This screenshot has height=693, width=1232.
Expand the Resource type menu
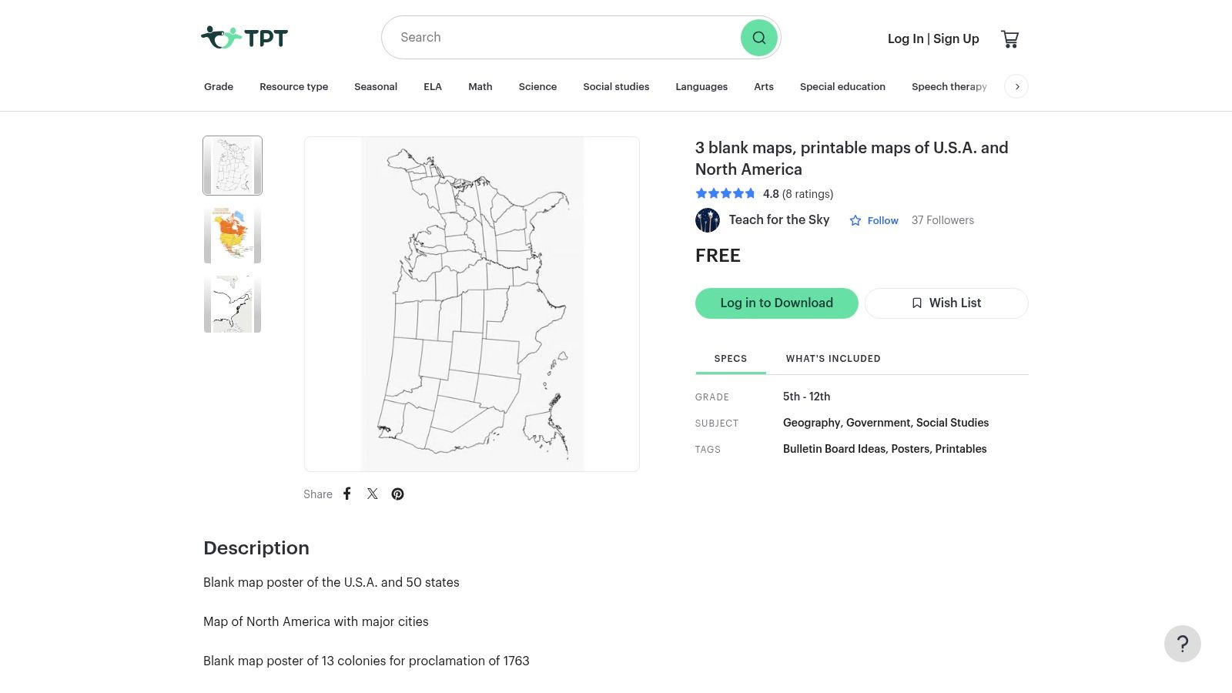293,86
